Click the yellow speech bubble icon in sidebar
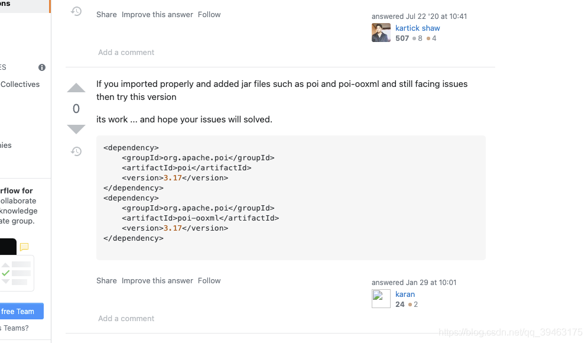588x343 pixels. (24, 247)
